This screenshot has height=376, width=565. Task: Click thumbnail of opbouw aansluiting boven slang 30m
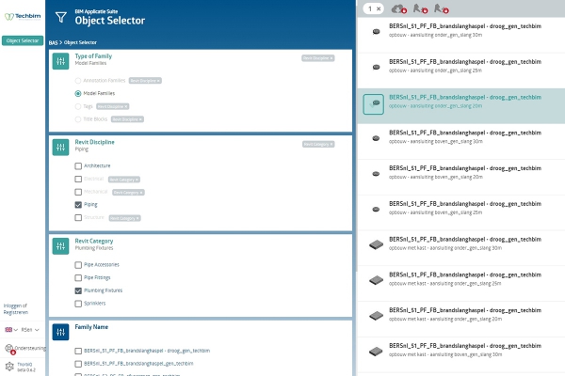click(x=376, y=138)
